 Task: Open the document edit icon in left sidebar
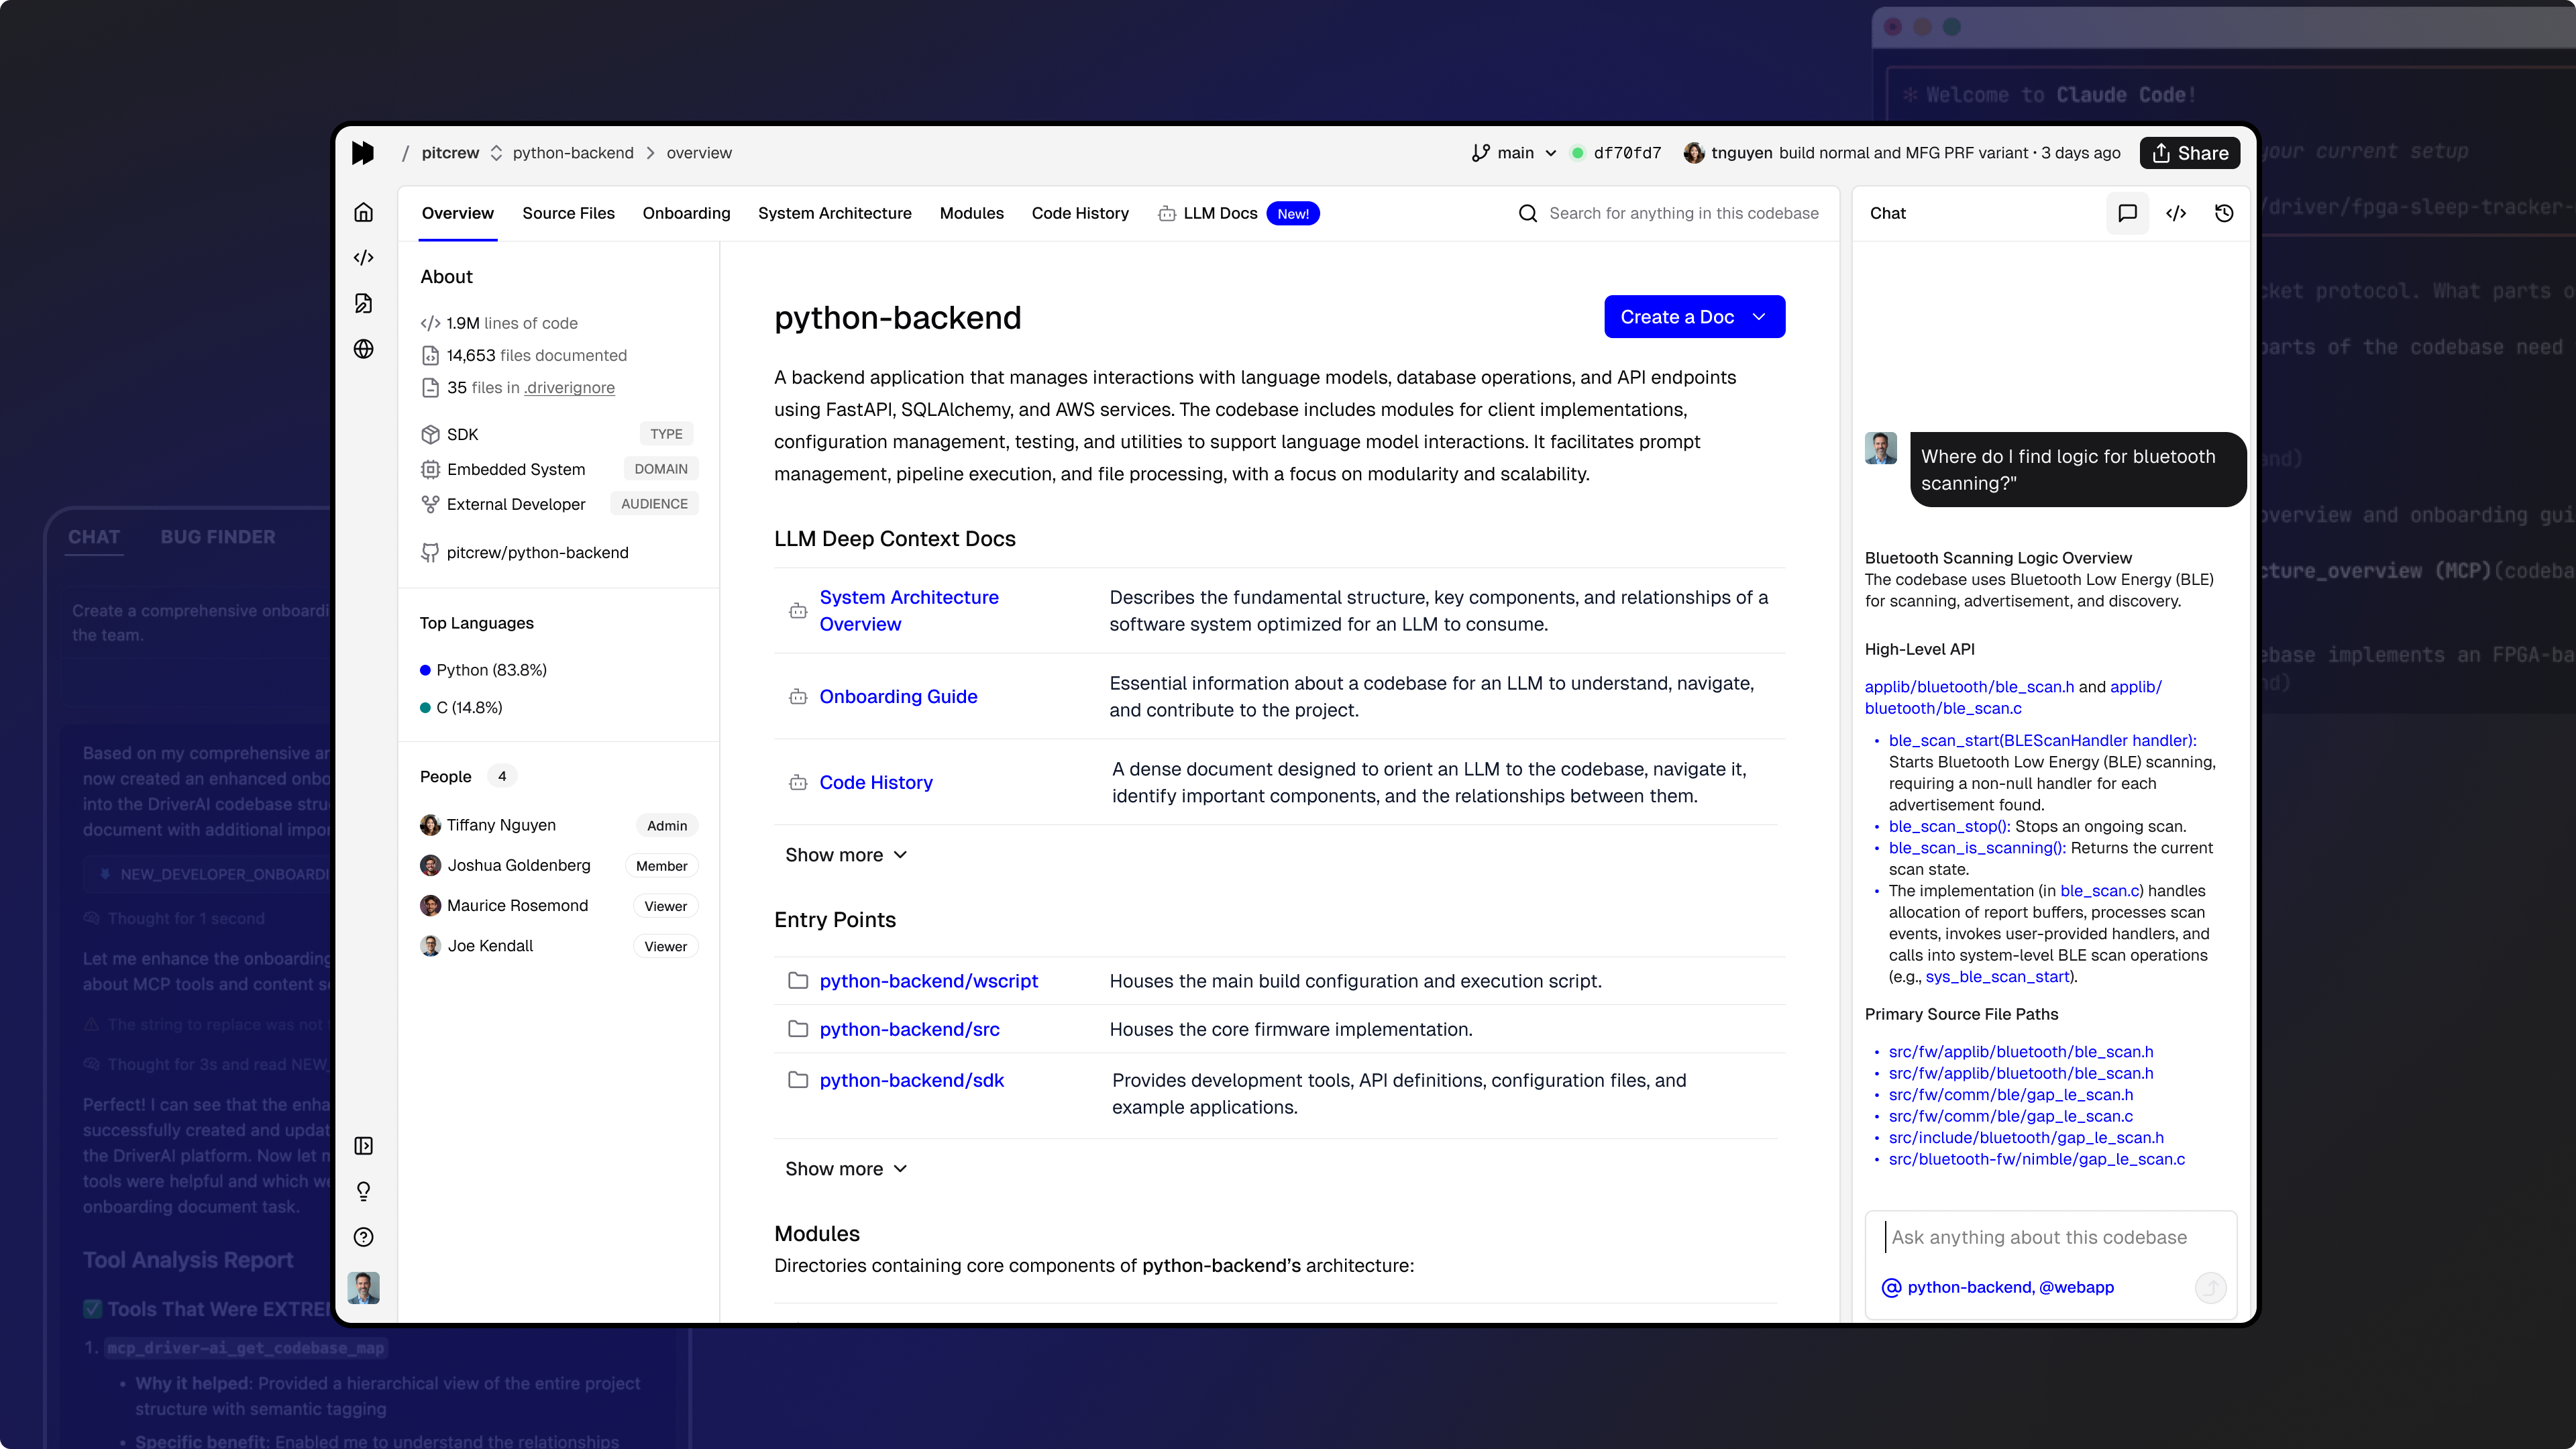click(x=364, y=303)
